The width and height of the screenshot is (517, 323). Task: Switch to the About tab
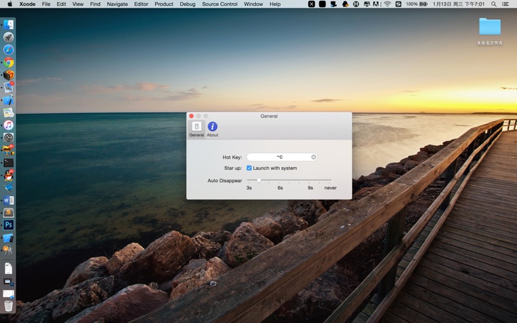pyautogui.click(x=213, y=129)
